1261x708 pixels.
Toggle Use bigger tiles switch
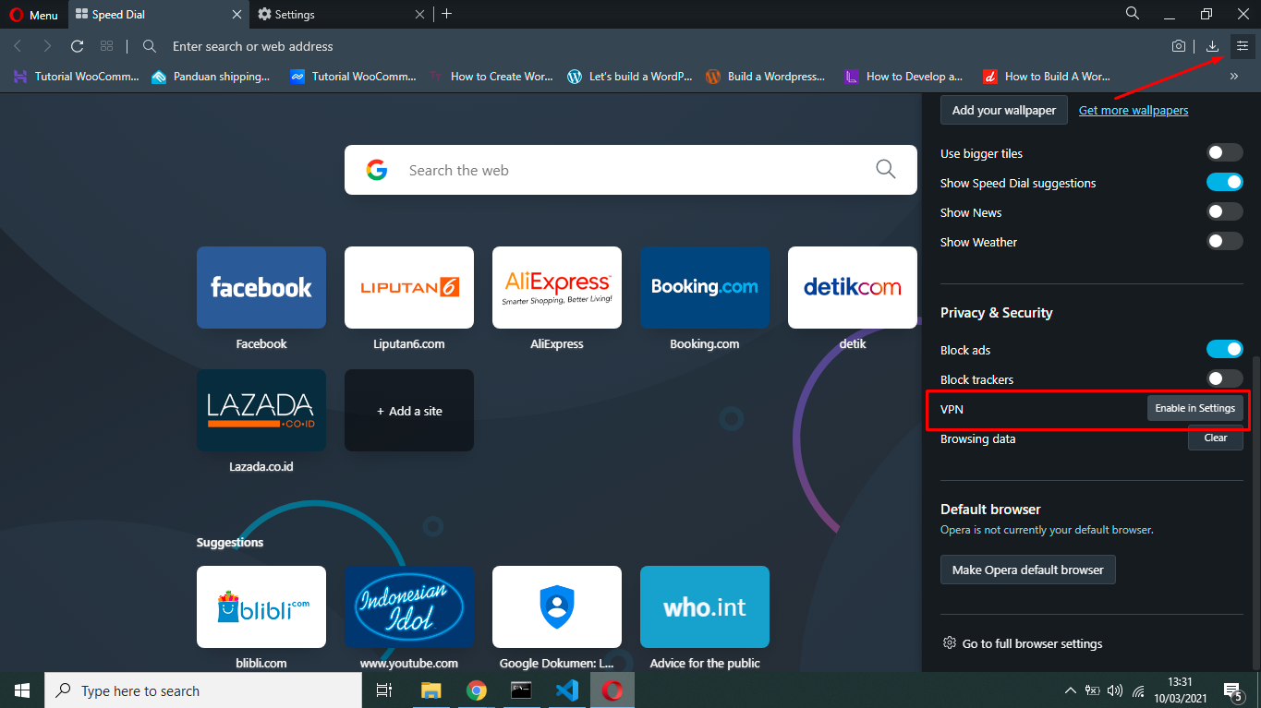pyautogui.click(x=1225, y=153)
